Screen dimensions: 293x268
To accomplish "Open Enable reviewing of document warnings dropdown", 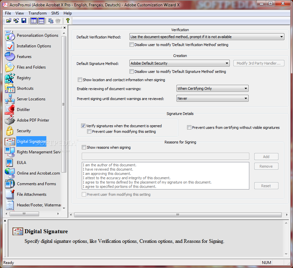I will 213,88.
